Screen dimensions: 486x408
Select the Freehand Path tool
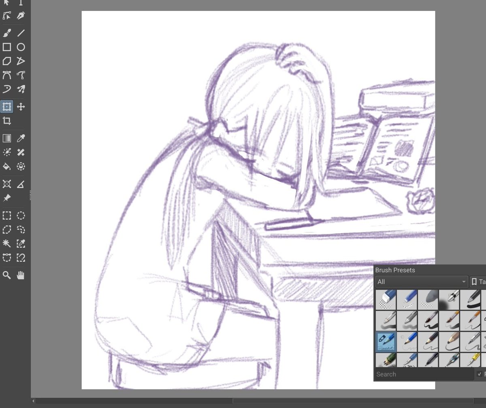pos(21,75)
